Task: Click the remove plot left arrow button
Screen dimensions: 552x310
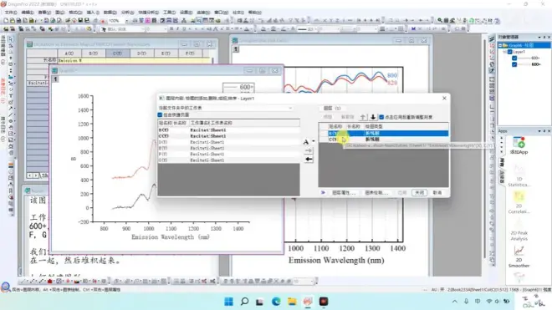Action: click(x=309, y=160)
